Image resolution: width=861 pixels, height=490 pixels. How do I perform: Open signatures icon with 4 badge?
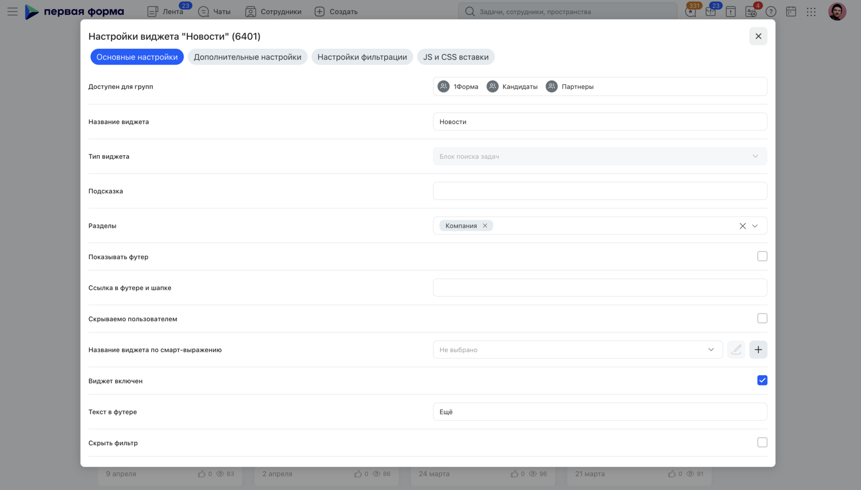(751, 11)
